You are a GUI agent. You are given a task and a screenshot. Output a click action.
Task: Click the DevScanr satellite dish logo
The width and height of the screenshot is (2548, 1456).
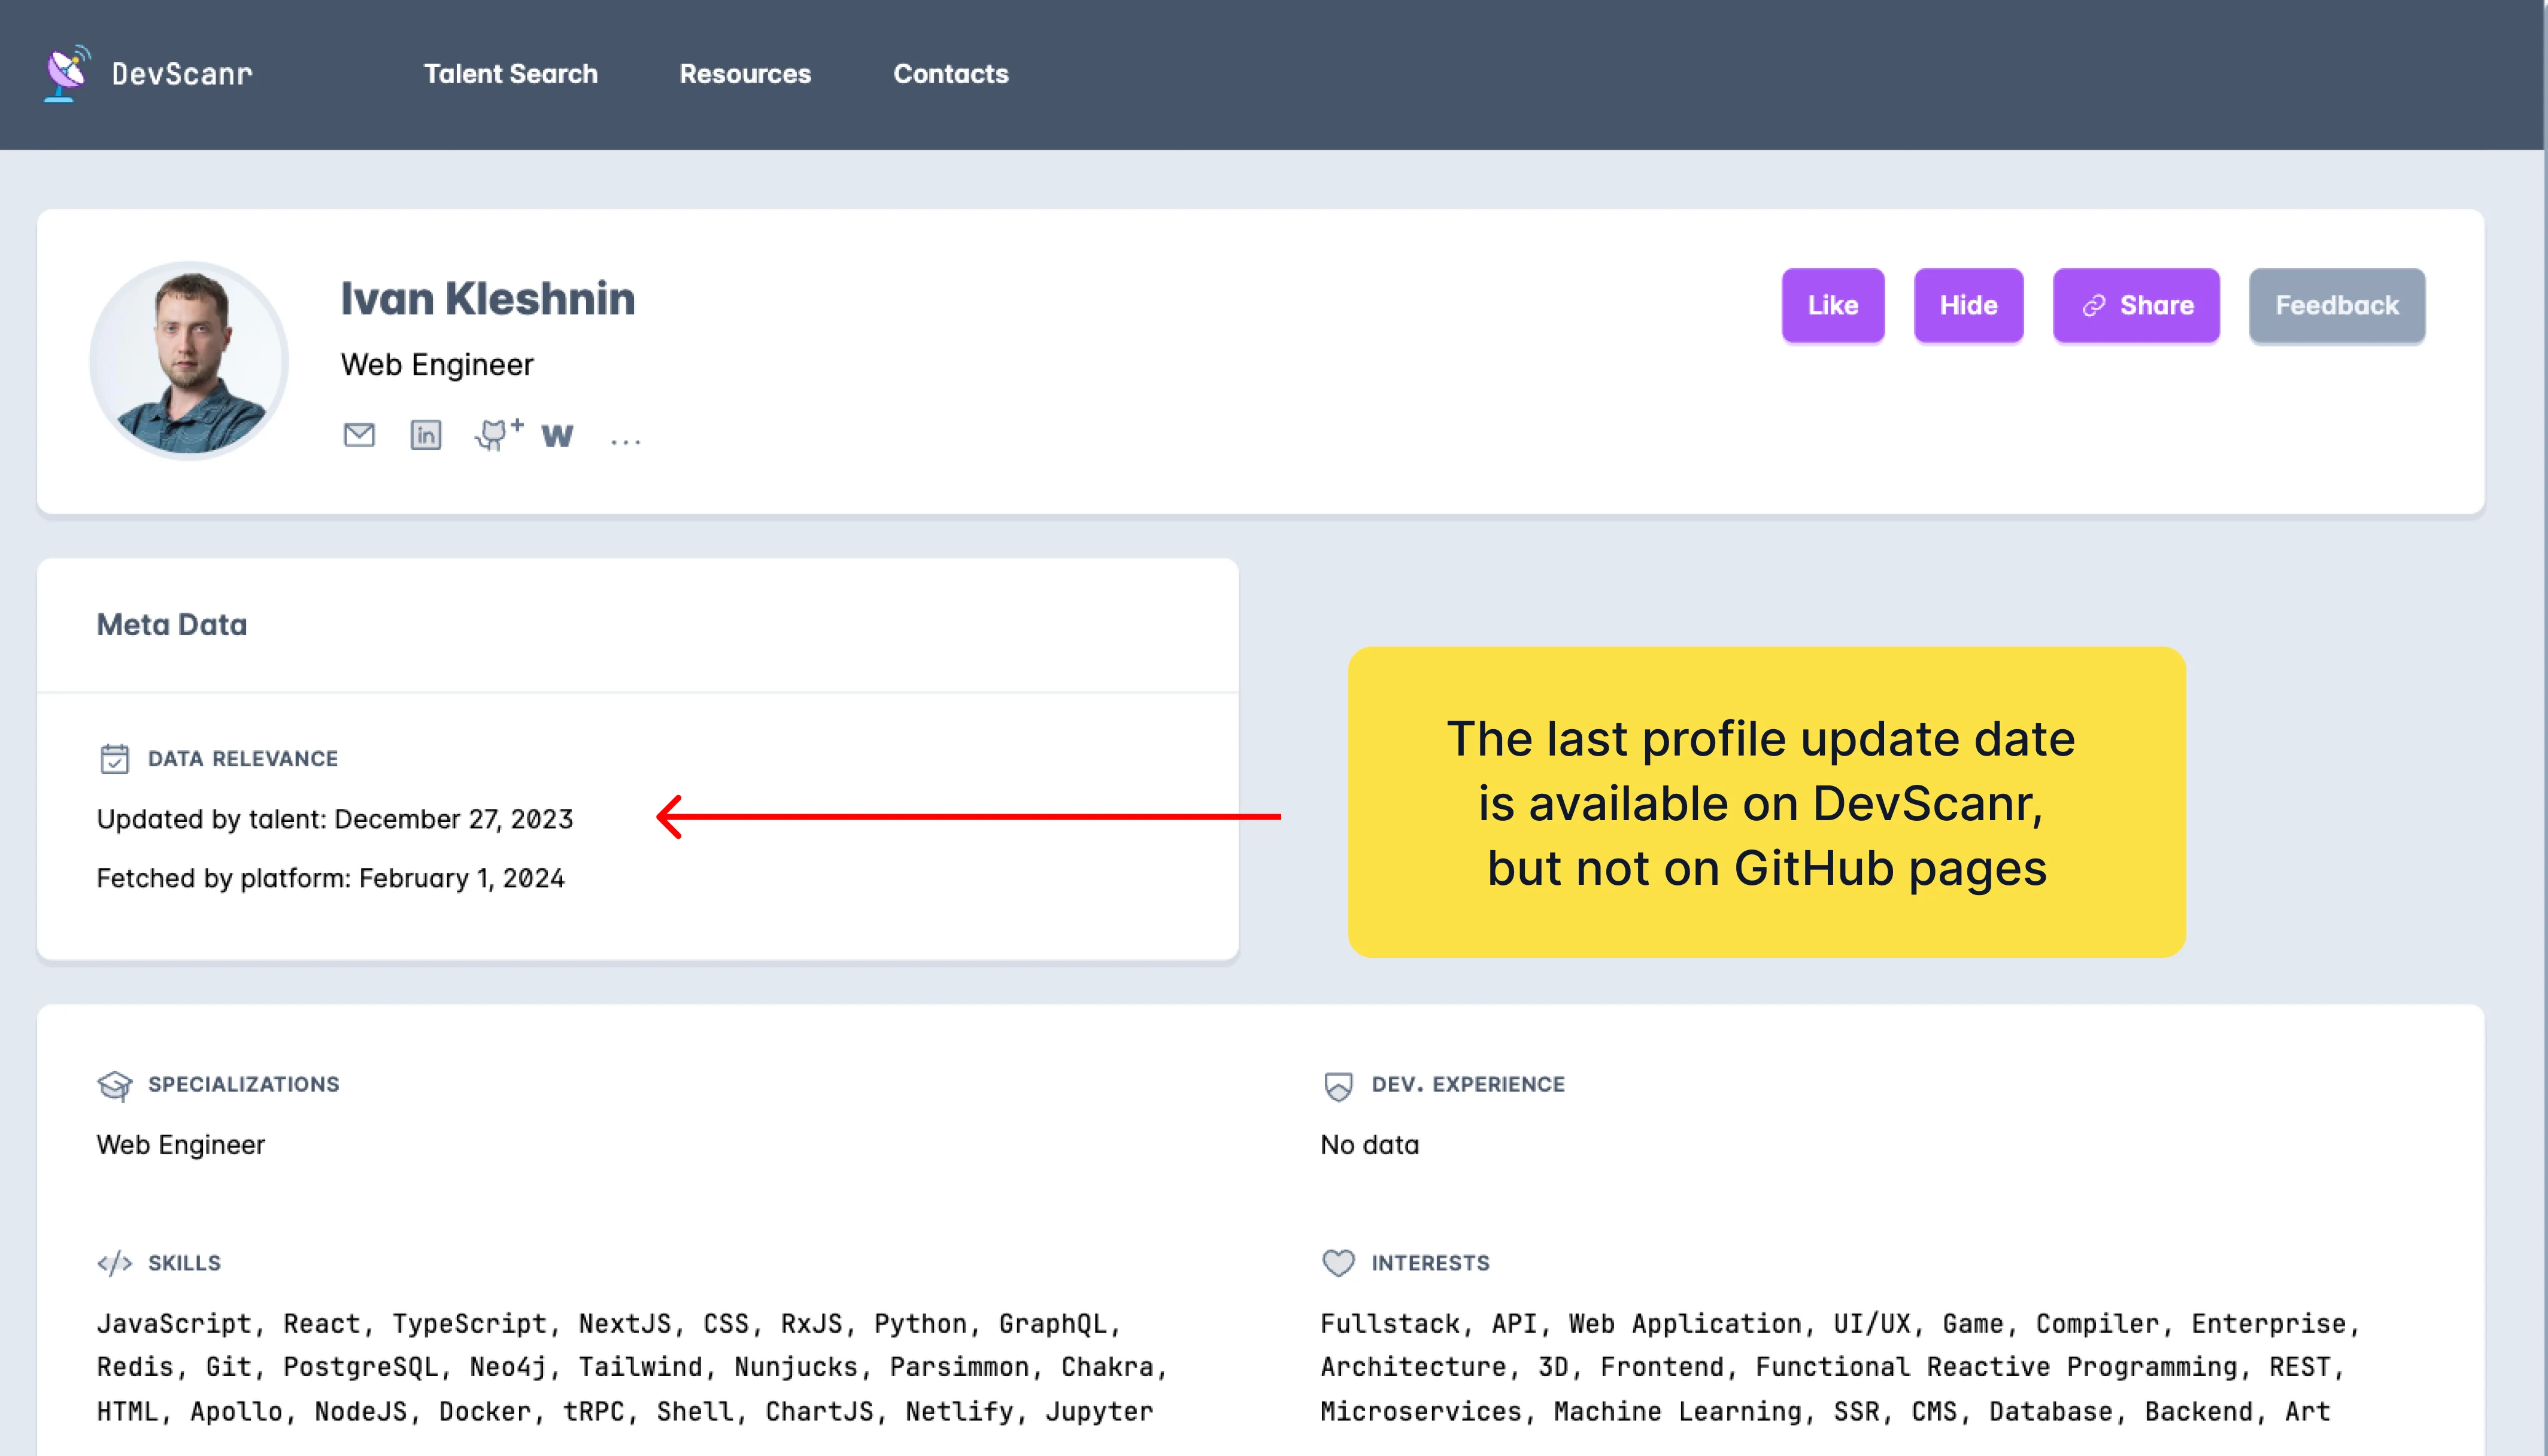(x=67, y=73)
